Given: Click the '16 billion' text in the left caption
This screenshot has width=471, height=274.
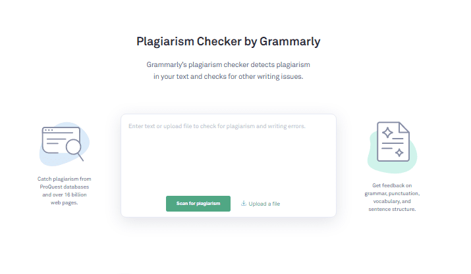Looking at the screenshot, I should point(75,194).
